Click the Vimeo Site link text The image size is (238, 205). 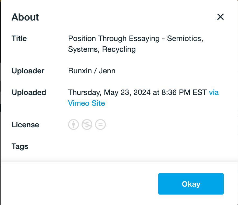click(x=86, y=103)
